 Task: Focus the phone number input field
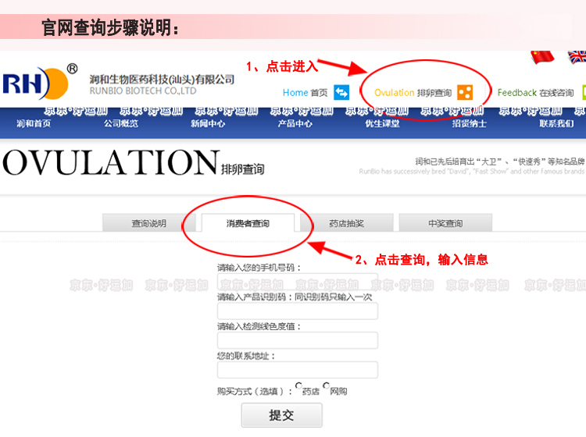tap(298, 282)
